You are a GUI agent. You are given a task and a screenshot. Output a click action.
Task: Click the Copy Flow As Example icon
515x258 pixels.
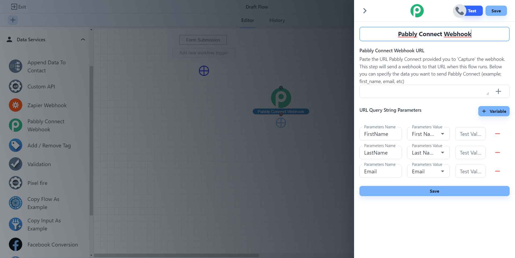(16, 203)
